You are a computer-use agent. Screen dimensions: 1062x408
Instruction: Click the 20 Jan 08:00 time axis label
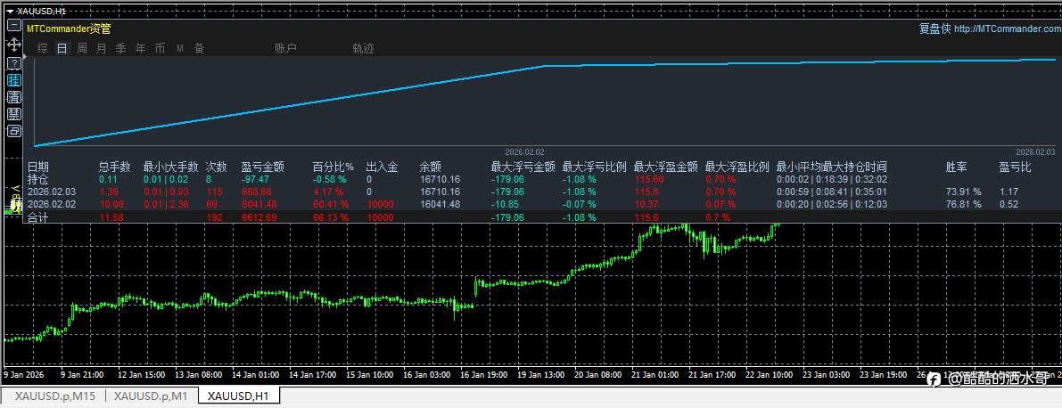597,373
